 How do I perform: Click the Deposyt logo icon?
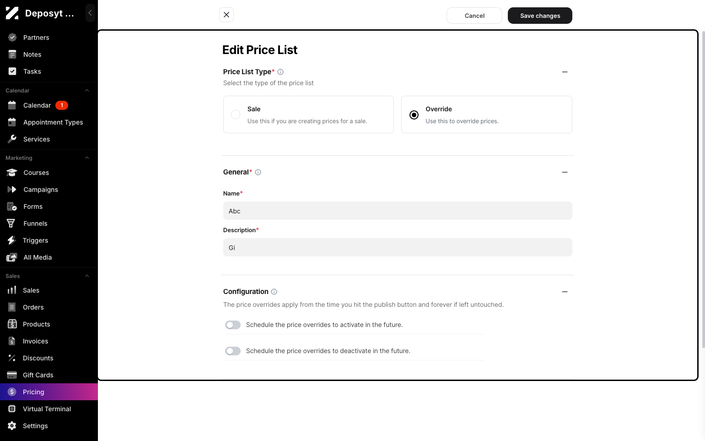(12, 13)
